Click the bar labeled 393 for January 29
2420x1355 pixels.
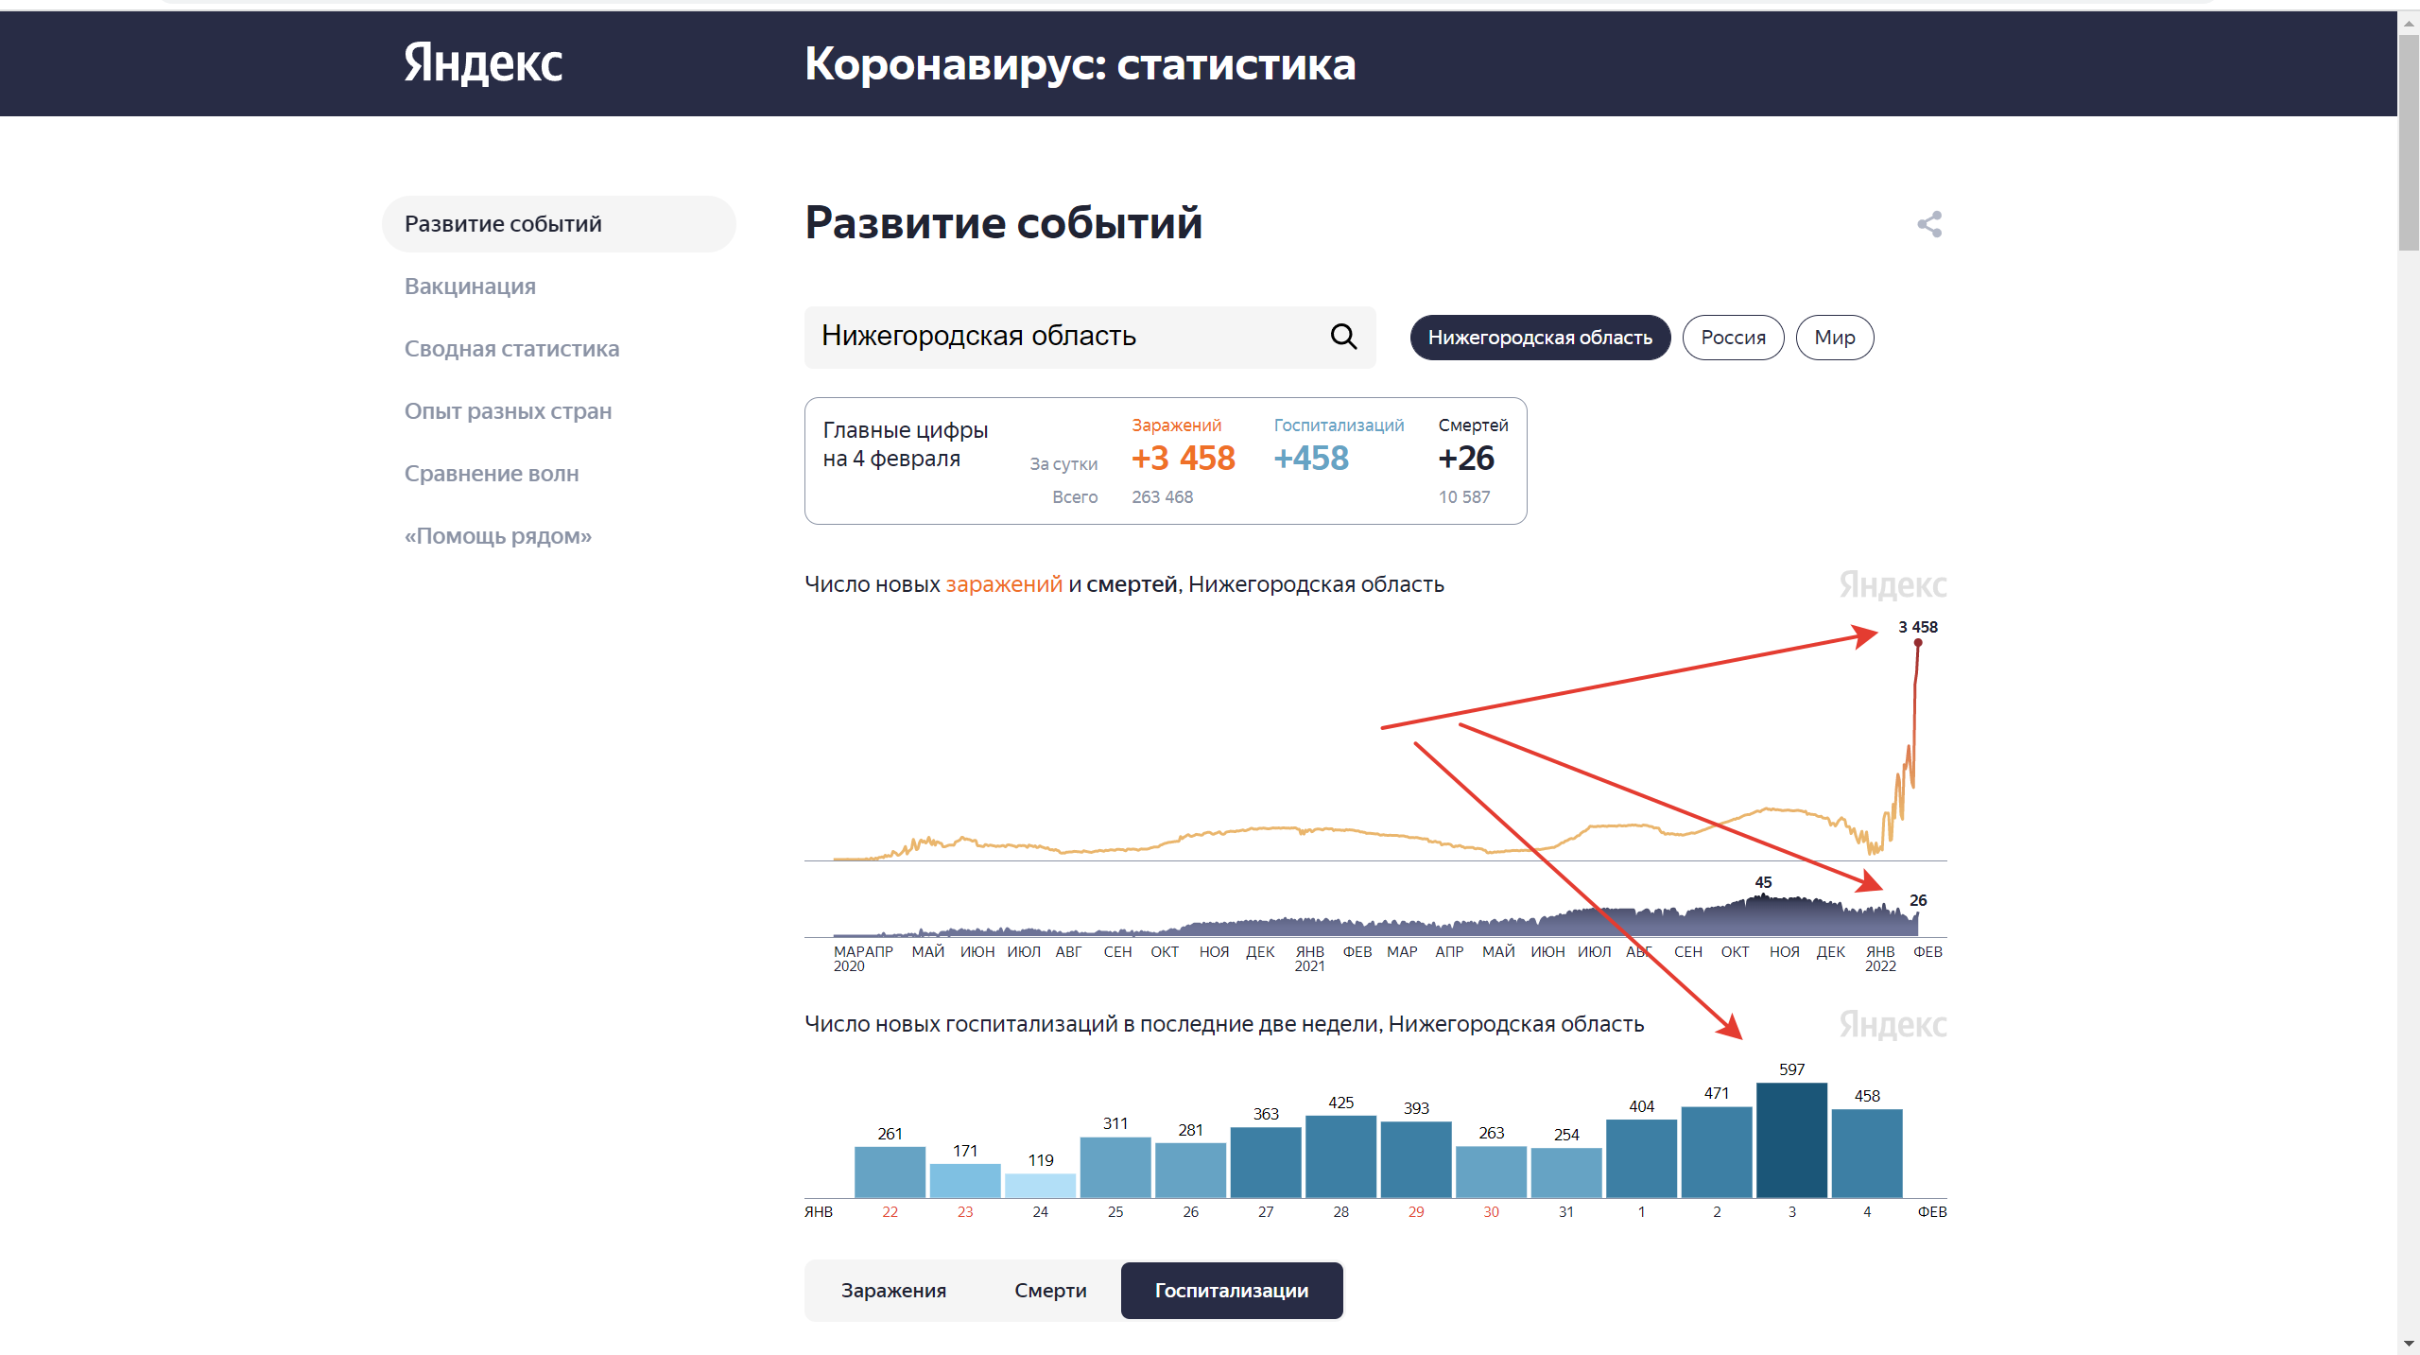pos(1415,1159)
